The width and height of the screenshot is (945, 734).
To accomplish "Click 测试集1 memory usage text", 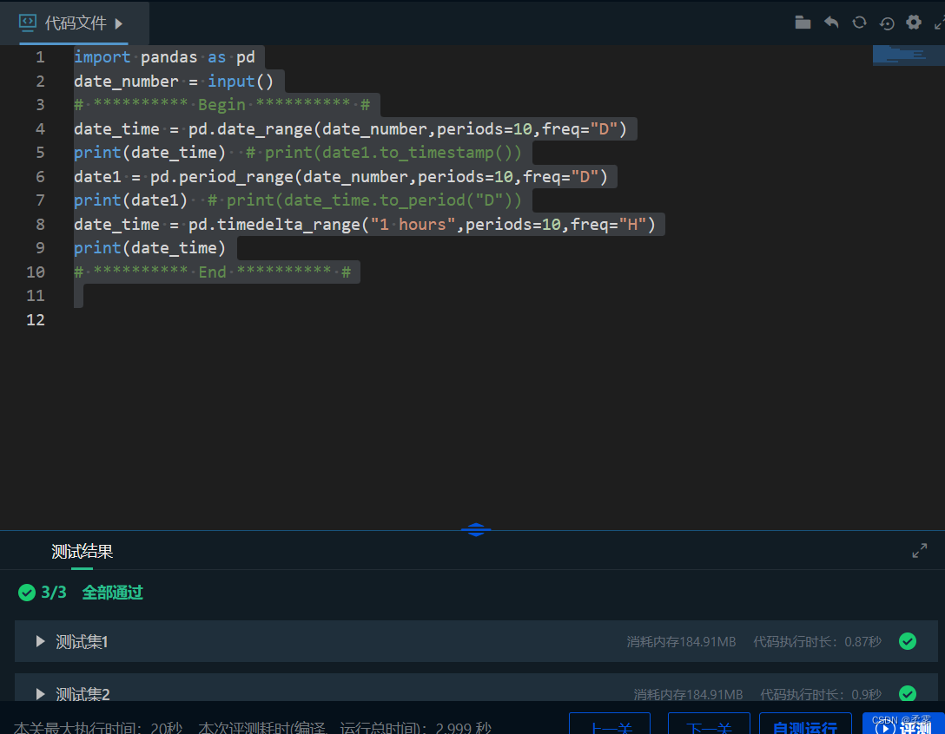I will pos(681,642).
